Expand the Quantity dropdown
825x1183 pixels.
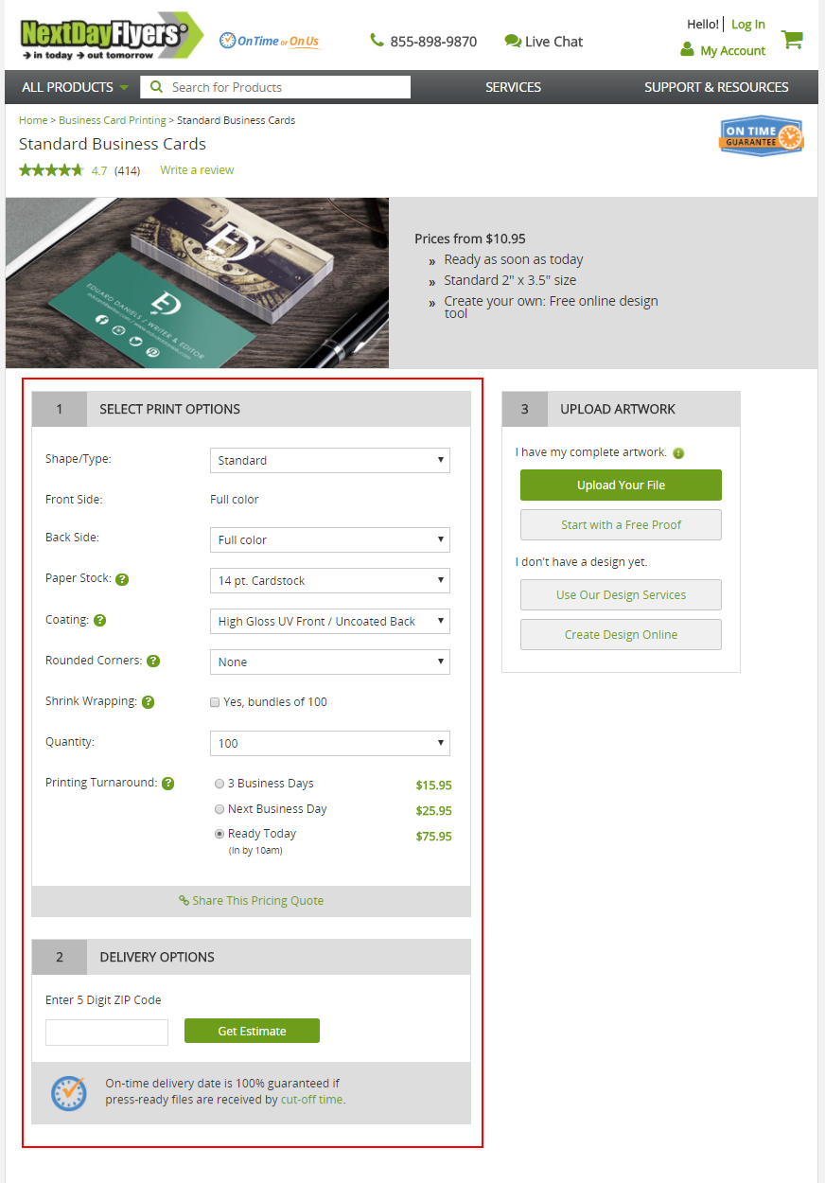coord(329,743)
